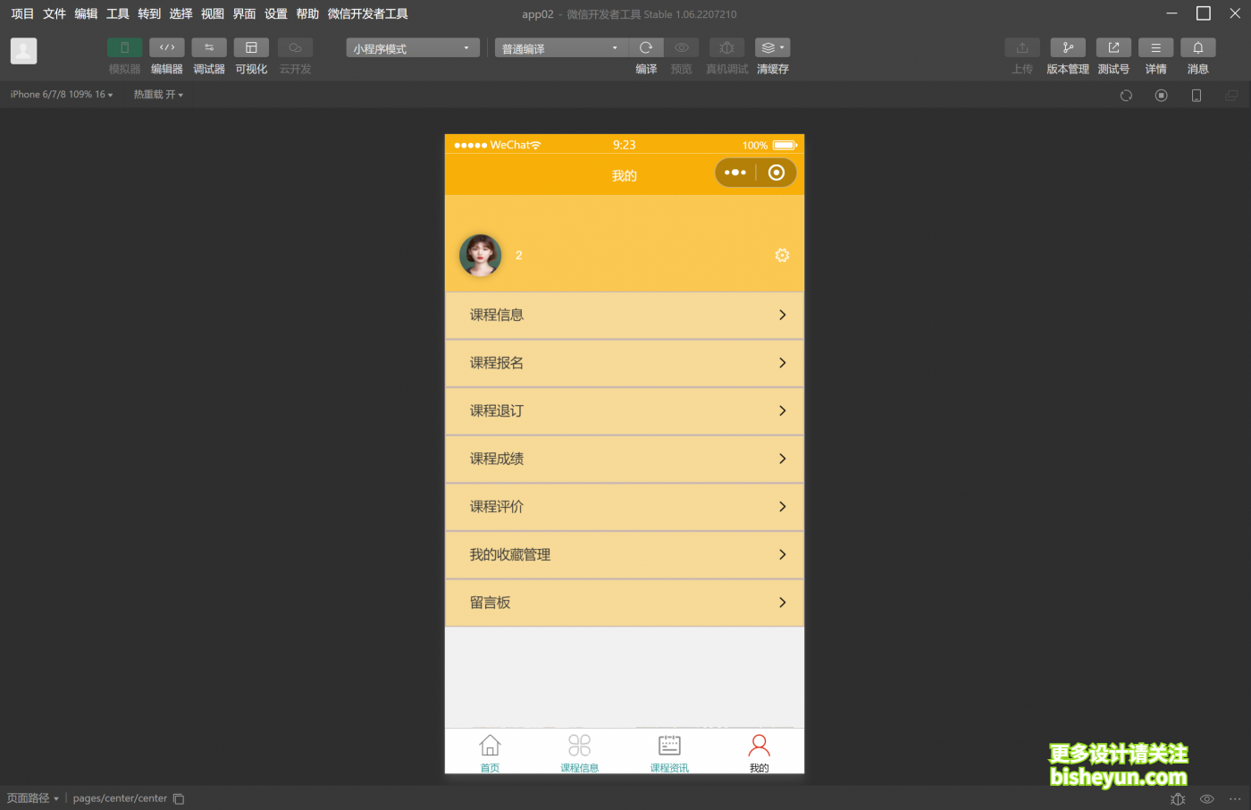Switch to the 课程信息 bottom tab
Screen dimensions: 1251x810
click(x=580, y=752)
